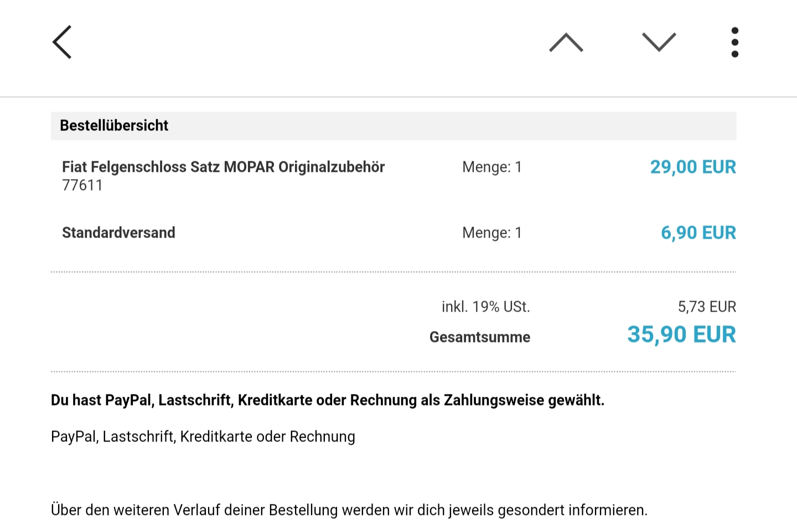This screenshot has width=797, height=526.
Task: Open the three-dot overflow menu
Action: 734,43
